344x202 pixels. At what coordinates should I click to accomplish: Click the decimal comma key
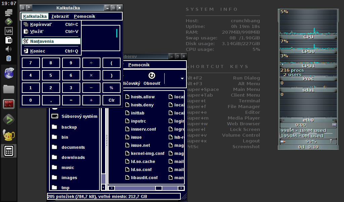click(x=51, y=100)
